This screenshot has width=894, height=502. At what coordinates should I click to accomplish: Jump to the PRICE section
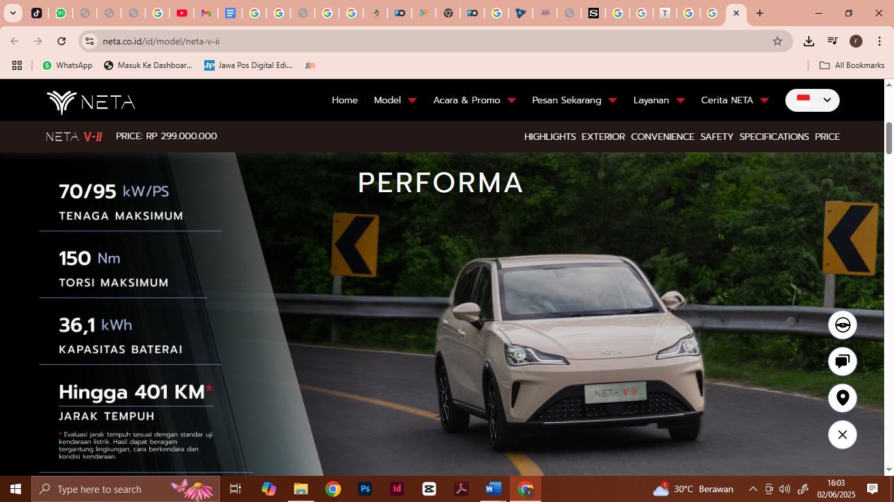click(827, 137)
